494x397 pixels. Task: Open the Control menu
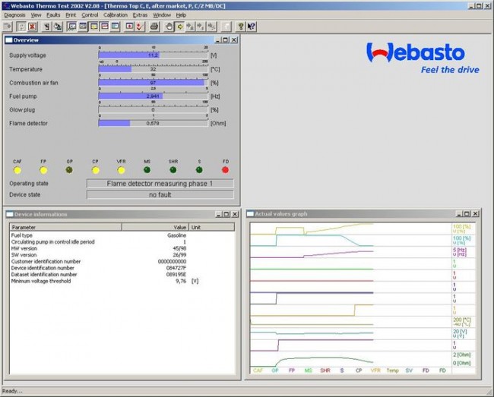click(90, 15)
